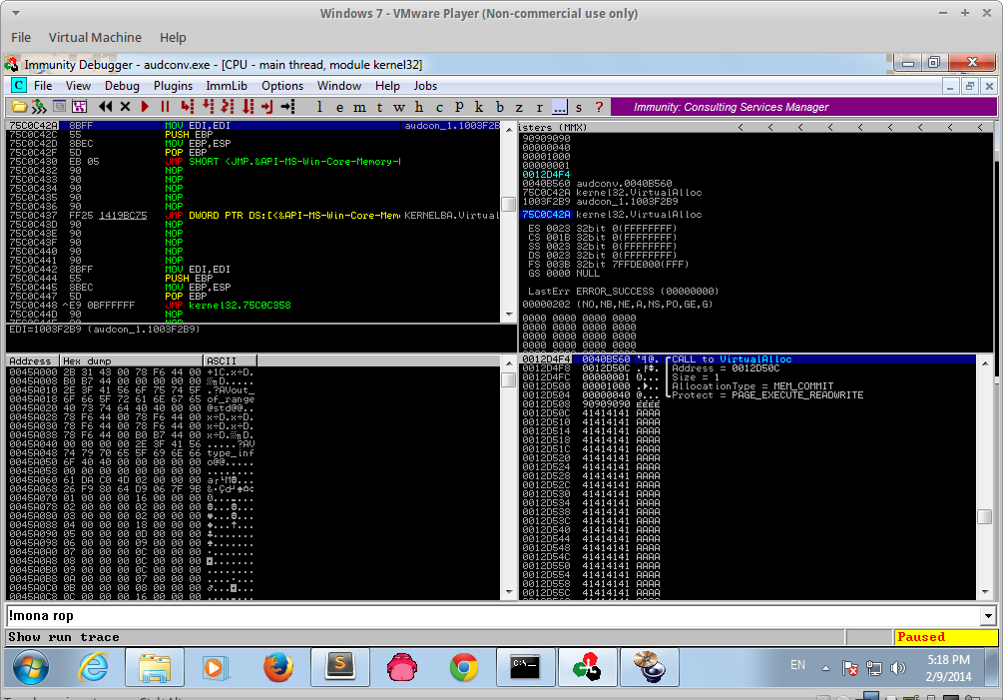Show patches with the 'p' button
The width and height of the screenshot is (1003, 700).
[x=459, y=107]
